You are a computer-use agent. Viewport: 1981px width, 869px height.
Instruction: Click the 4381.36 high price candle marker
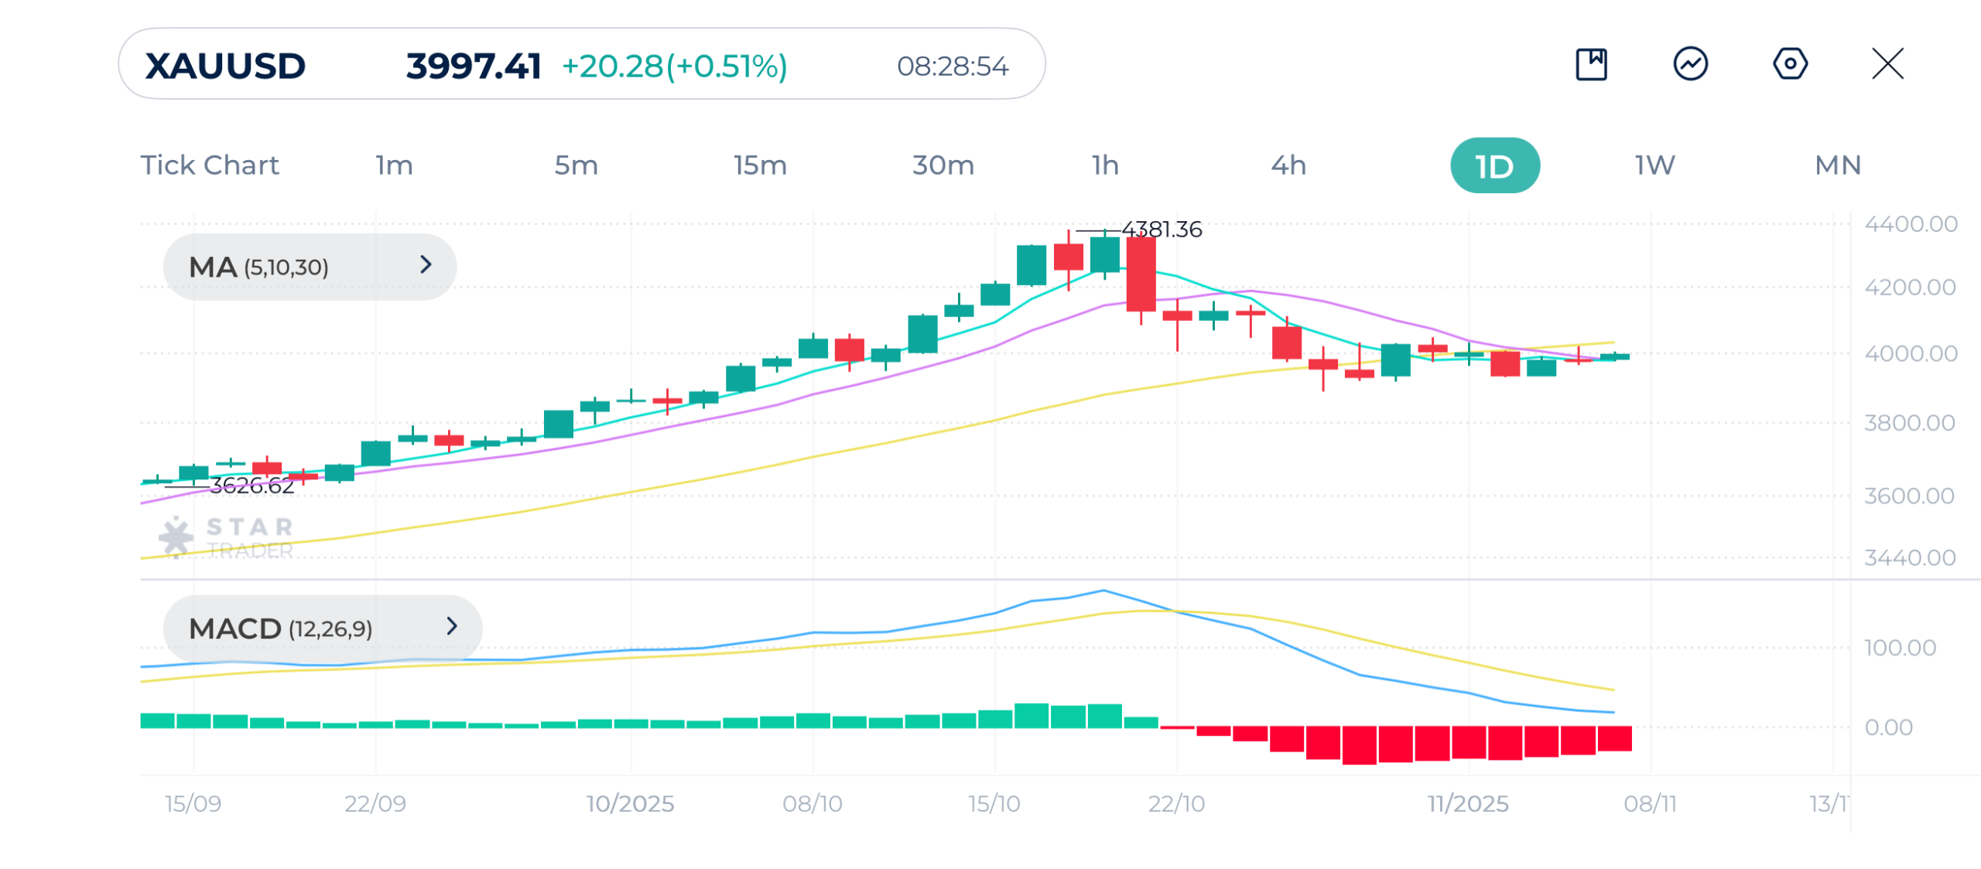[1161, 230]
